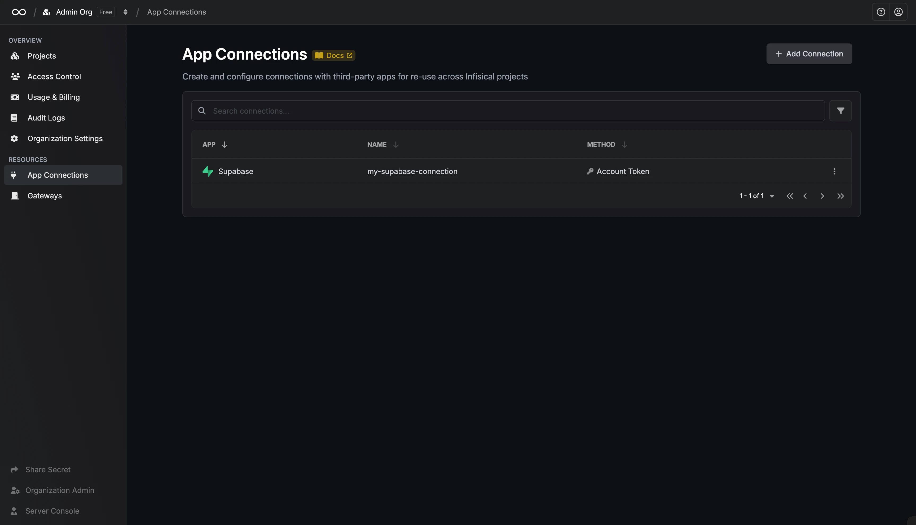The height and width of the screenshot is (525, 916).
Task: Focus the Search connections field
Action: coord(508,111)
